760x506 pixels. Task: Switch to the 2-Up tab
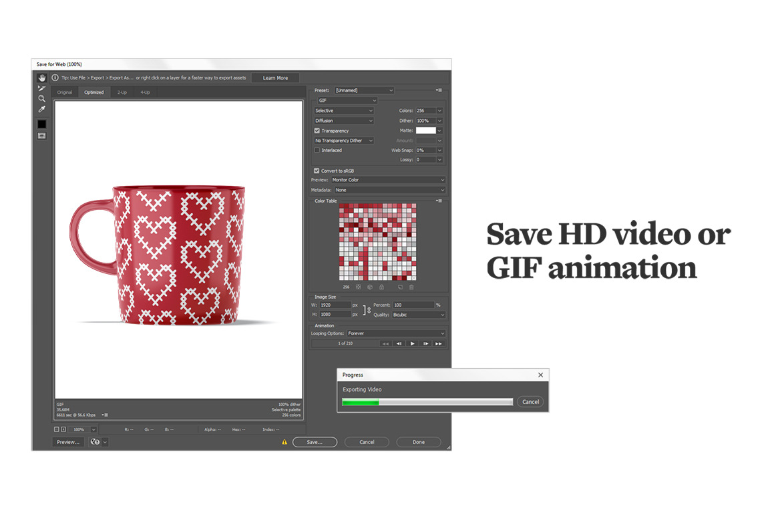pos(122,92)
